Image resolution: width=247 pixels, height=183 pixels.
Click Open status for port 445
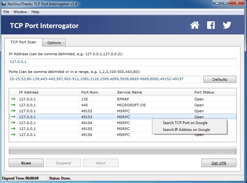[x=199, y=105]
